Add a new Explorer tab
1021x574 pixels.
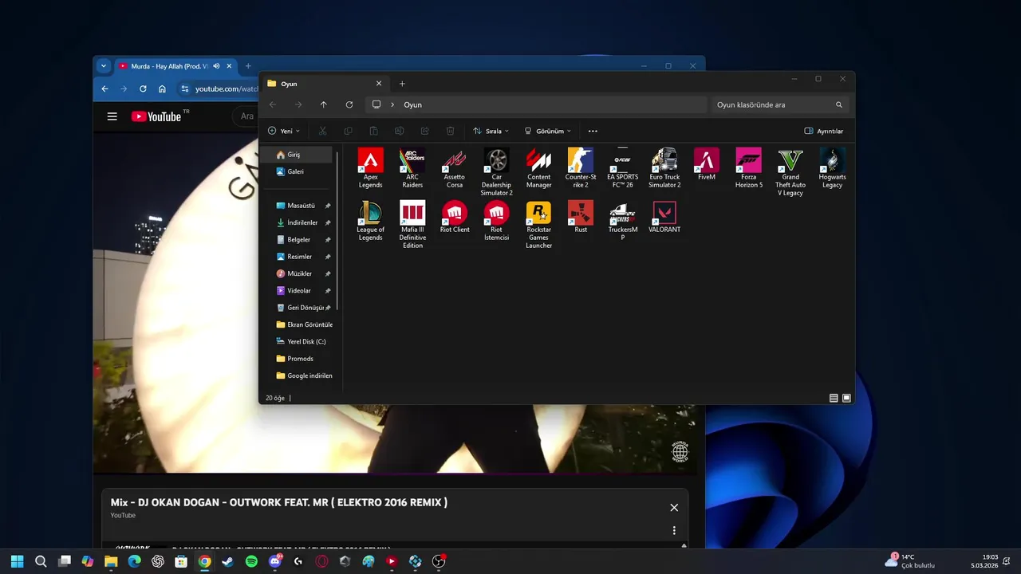tap(402, 84)
